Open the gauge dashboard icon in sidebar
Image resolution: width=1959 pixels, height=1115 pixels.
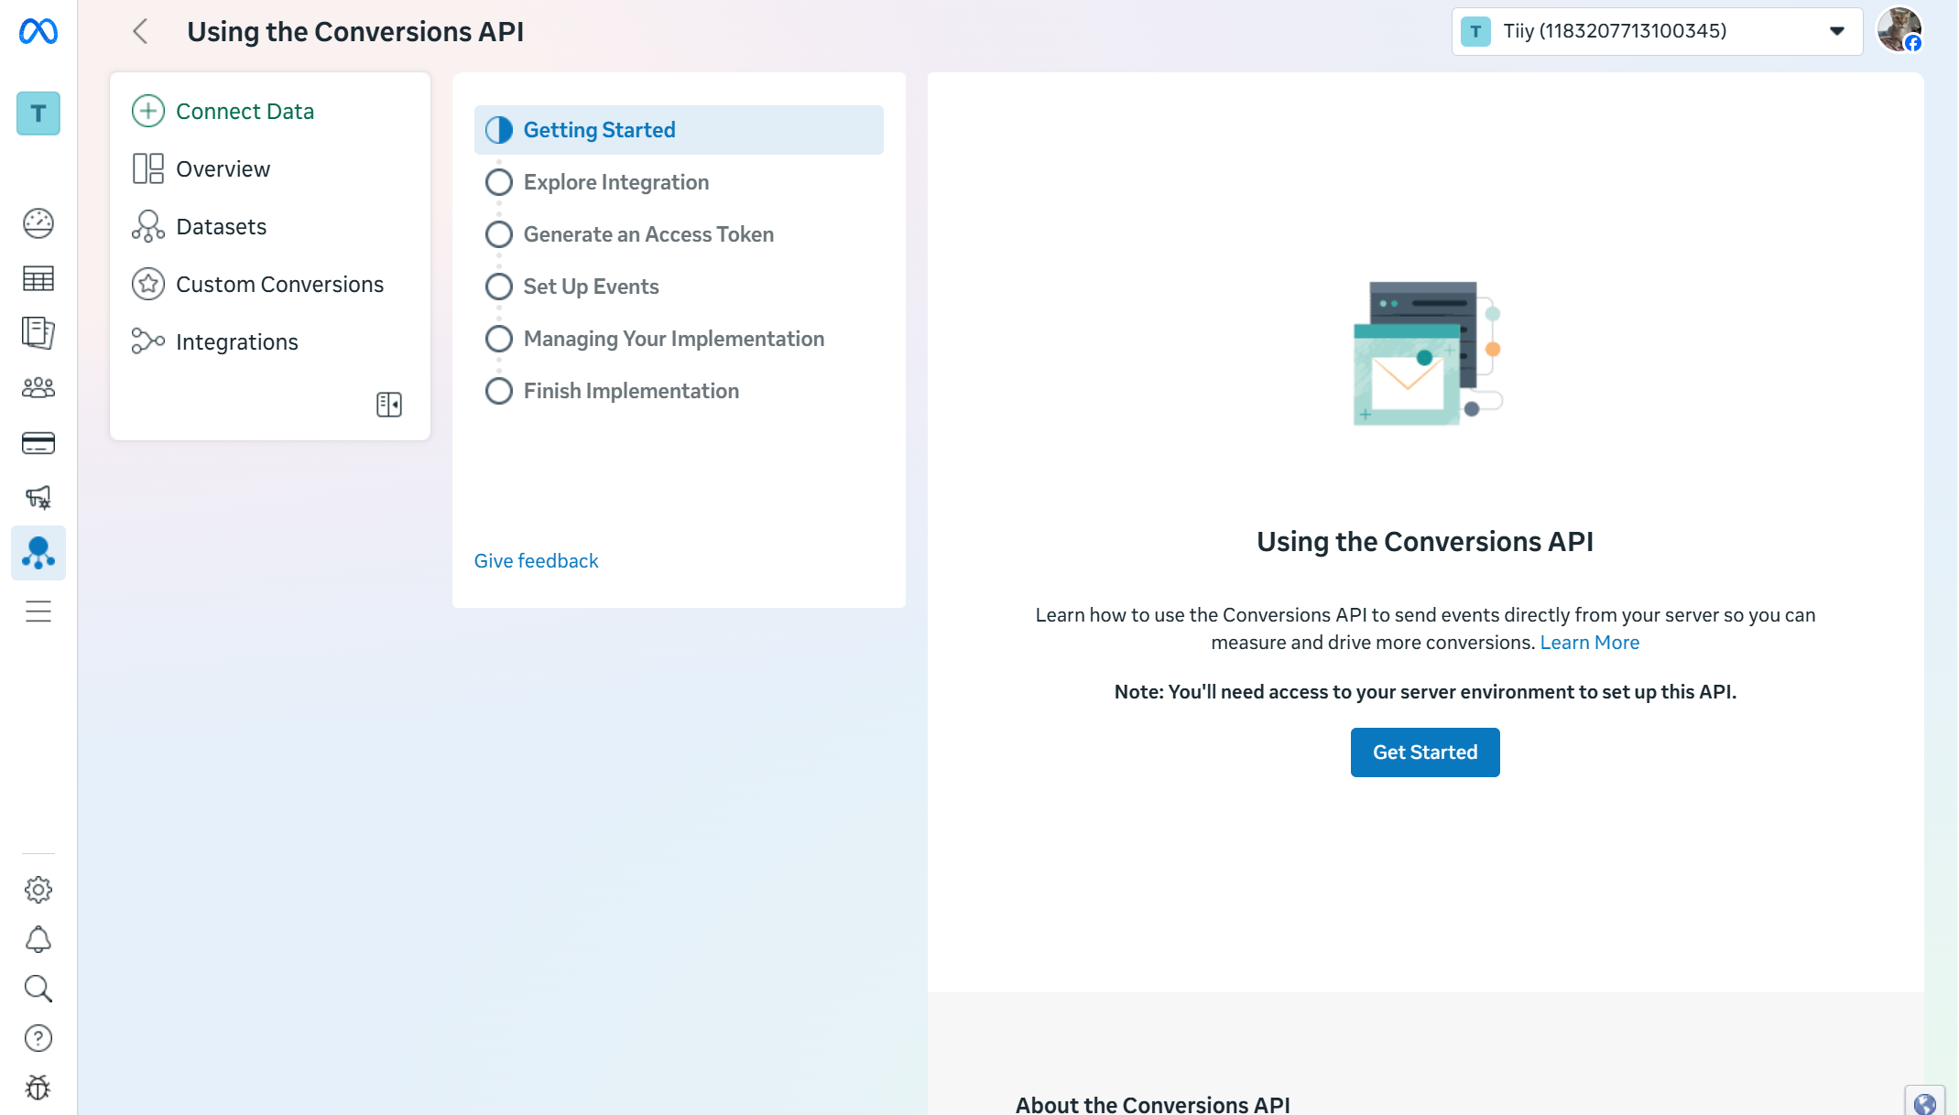click(x=38, y=223)
